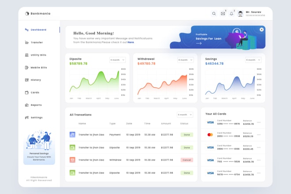Follow the 'Here' link in greeting
Screen dimensions: 291x194
point(131,42)
